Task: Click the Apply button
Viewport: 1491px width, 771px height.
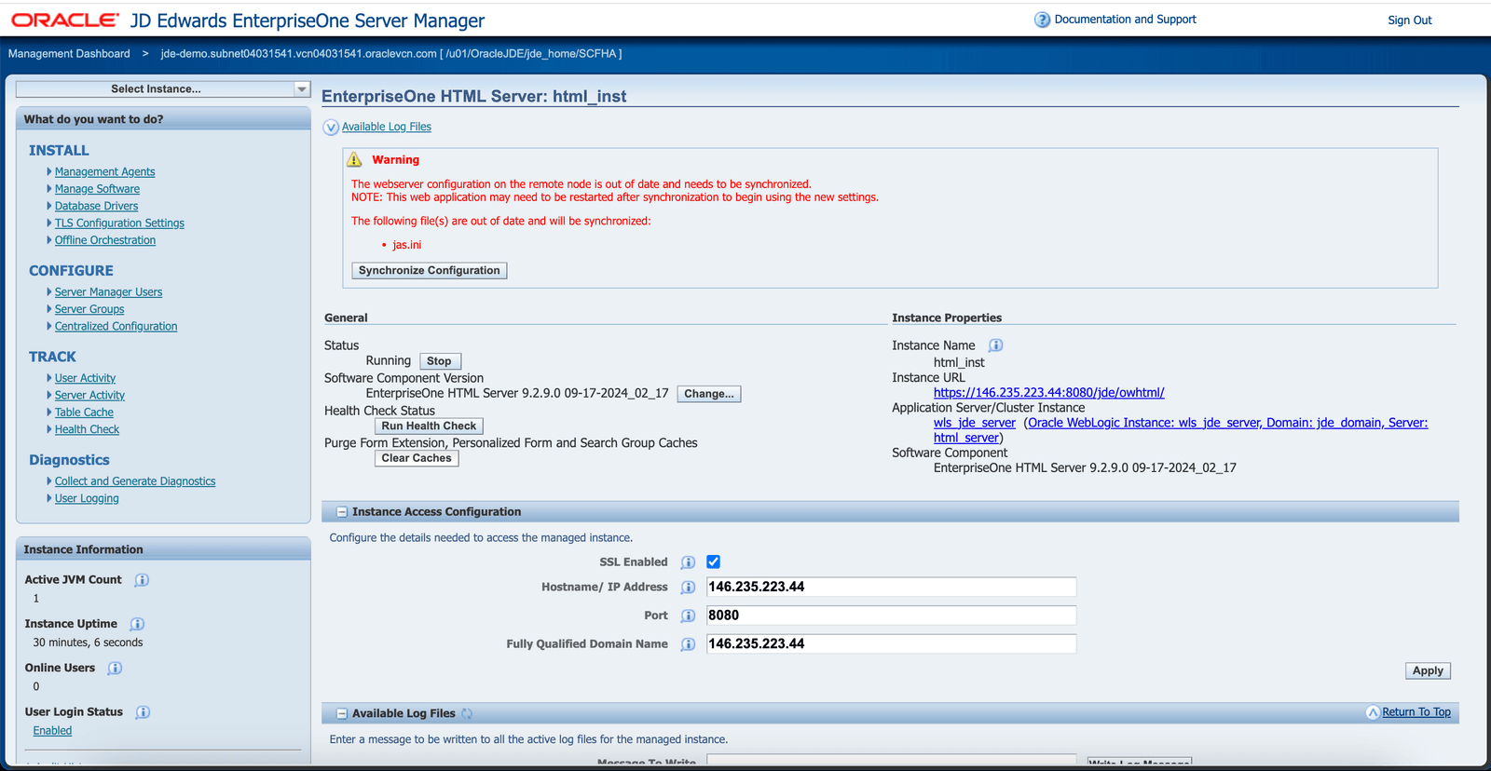Action: click(1427, 670)
